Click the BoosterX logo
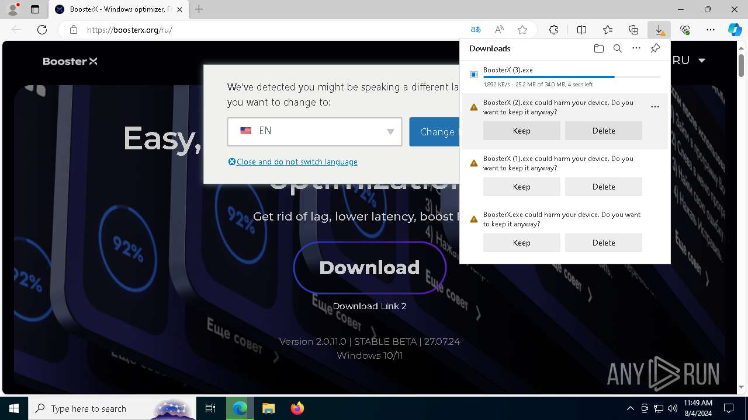This screenshot has height=420, width=748. (x=70, y=61)
